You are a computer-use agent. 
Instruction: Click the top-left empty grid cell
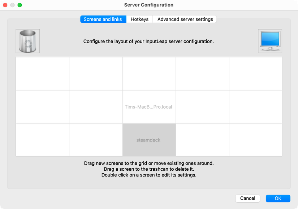[43, 74]
